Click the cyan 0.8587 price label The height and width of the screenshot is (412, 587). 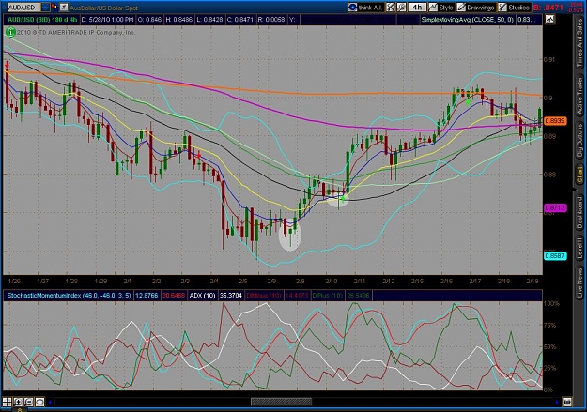coord(556,256)
